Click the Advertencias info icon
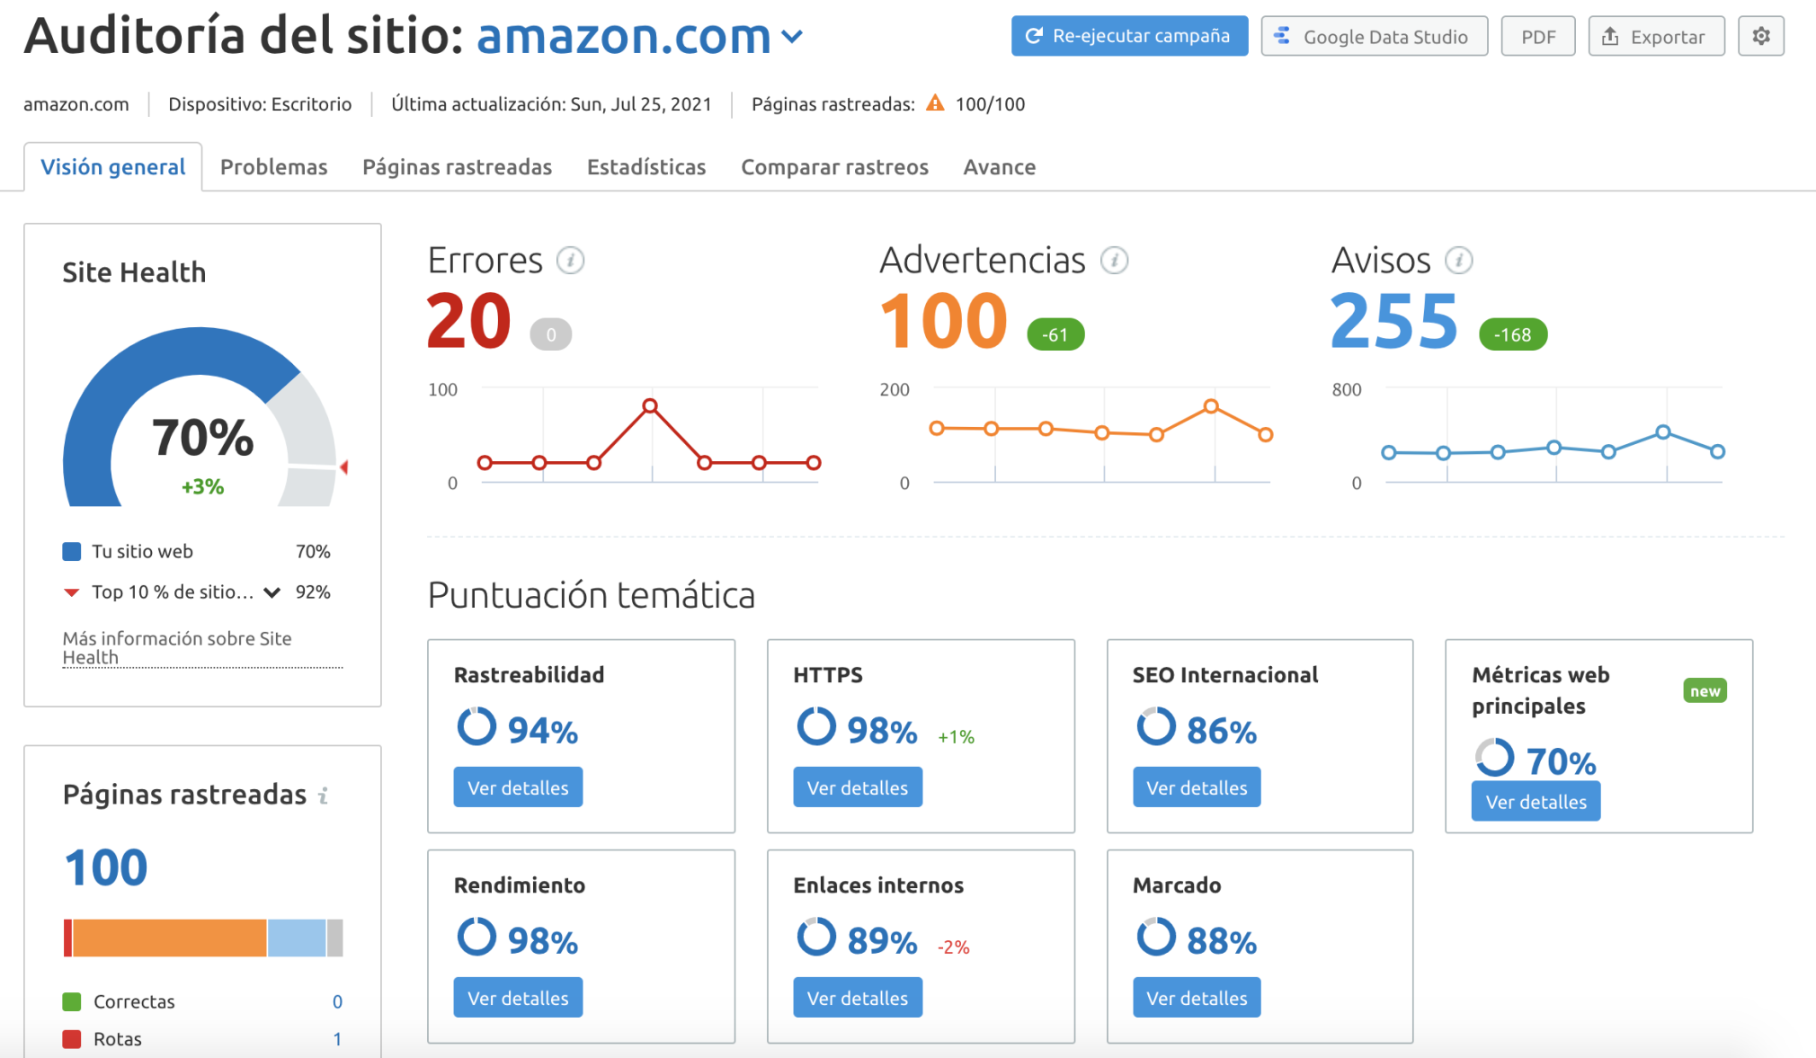This screenshot has height=1058, width=1816. pyautogui.click(x=1114, y=261)
